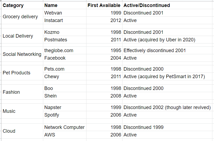
Task: Click the Webvan cell
Action: point(65,13)
